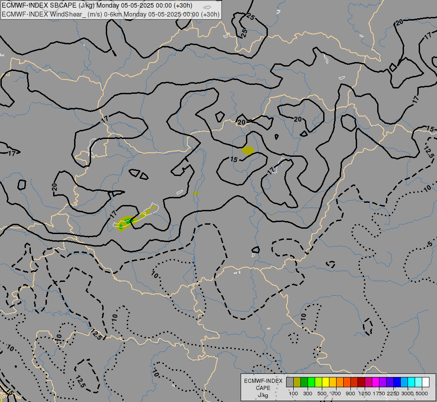
Task: Click the 1250 value under the legend
Action: [x=365, y=394]
